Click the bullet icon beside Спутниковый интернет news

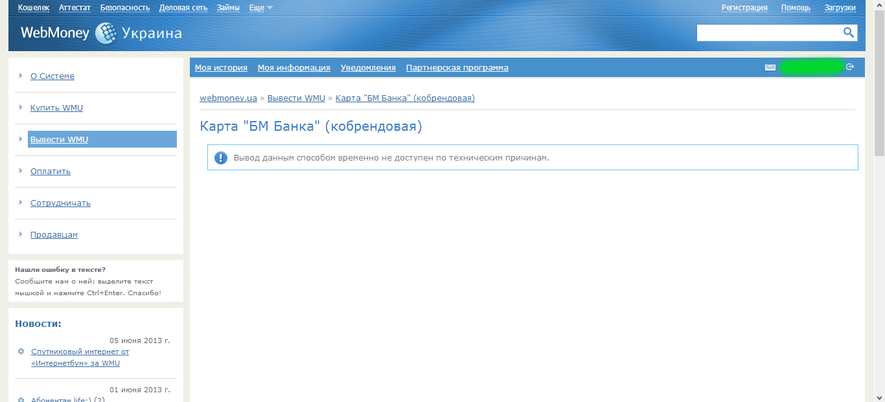(x=21, y=352)
